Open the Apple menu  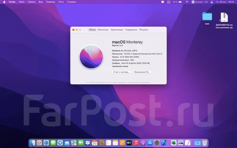(4, 2)
